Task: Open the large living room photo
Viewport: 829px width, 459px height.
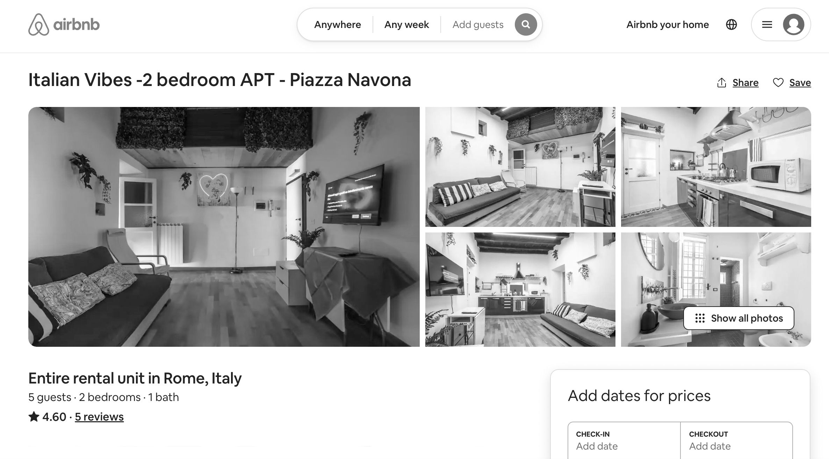Action: coord(224,227)
